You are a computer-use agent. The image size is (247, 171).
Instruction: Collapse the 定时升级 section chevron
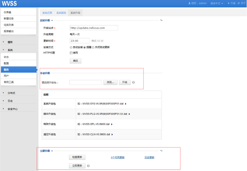(x=52, y=20)
